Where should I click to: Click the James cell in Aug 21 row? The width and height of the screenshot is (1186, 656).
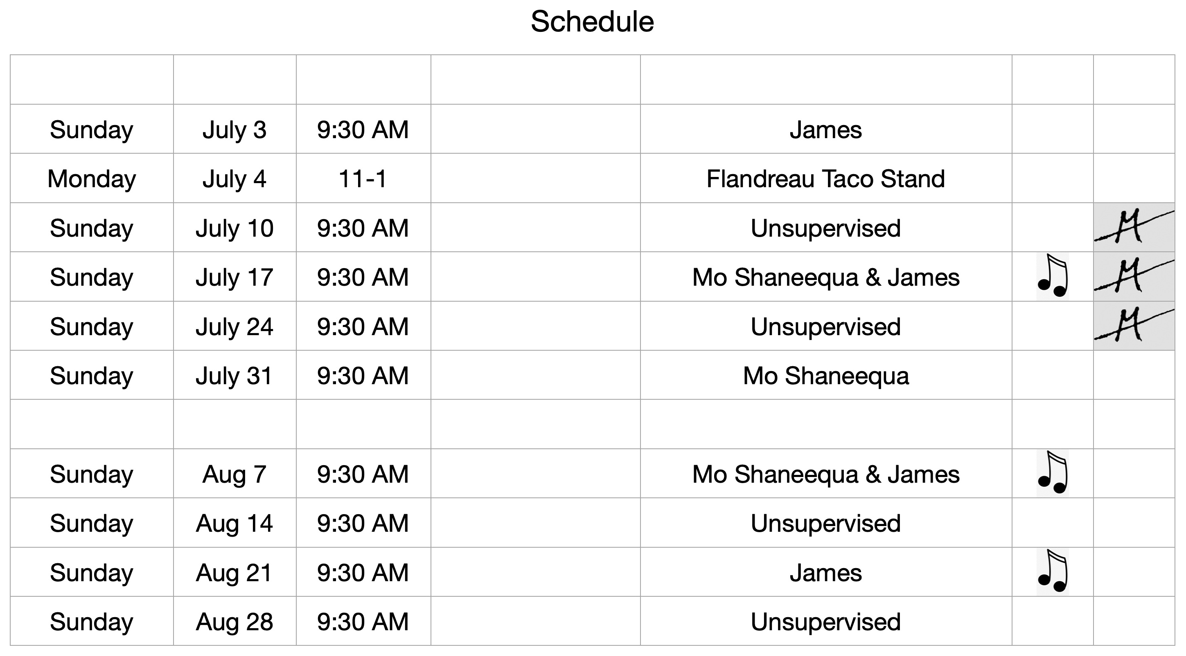(x=826, y=572)
